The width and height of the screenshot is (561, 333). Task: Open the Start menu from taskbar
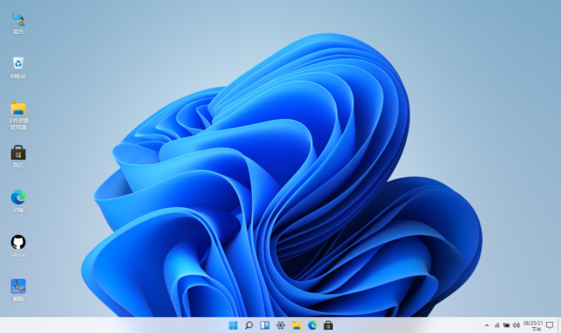pos(233,325)
